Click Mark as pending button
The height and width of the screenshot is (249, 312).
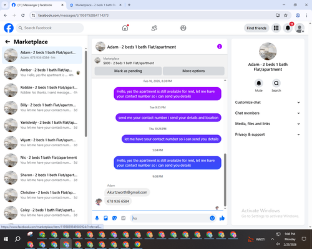tap(128, 71)
